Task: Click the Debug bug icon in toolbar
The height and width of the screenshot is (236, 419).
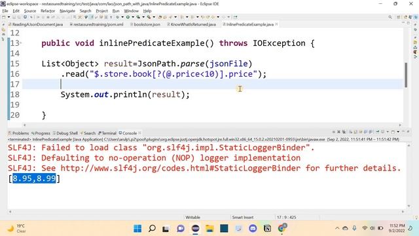Action: coord(118,17)
